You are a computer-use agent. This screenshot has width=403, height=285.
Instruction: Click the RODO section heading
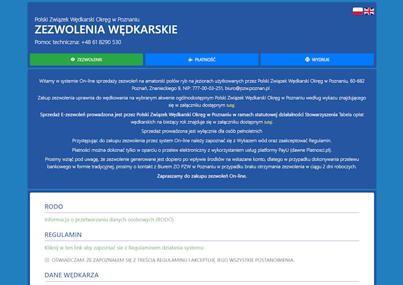pos(54,206)
